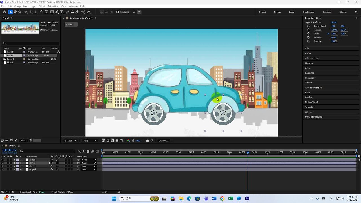This screenshot has width=361, height=203.
Task: Open the Effects & Presets panel
Action: [x=312, y=58]
